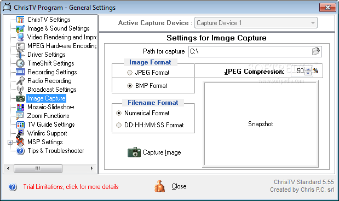The height and width of the screenshot is (201, 339).
Task: Expand the MSP Settings tree node
Action: coord(10,142)
